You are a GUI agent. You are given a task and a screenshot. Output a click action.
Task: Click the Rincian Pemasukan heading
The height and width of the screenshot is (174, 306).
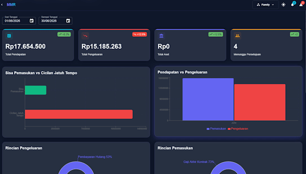[175, 148]
